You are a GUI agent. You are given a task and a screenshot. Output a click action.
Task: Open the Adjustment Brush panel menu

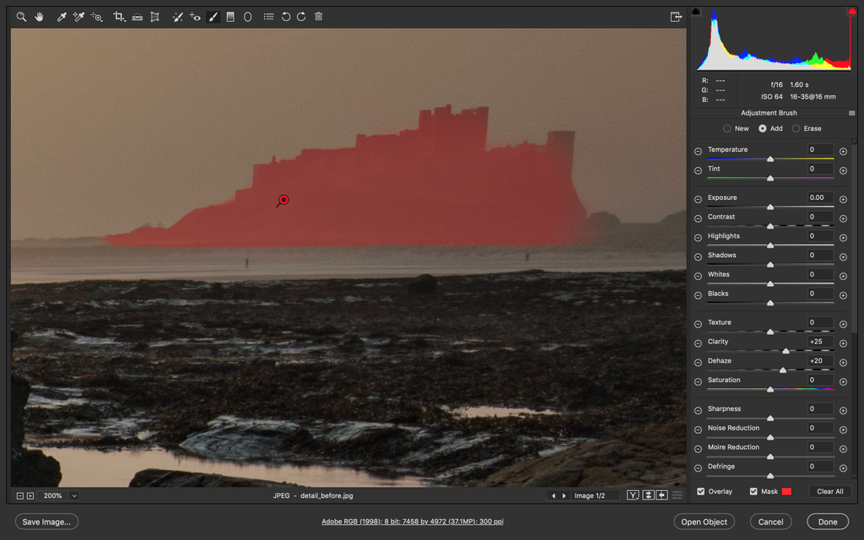(x=850, y=112)
